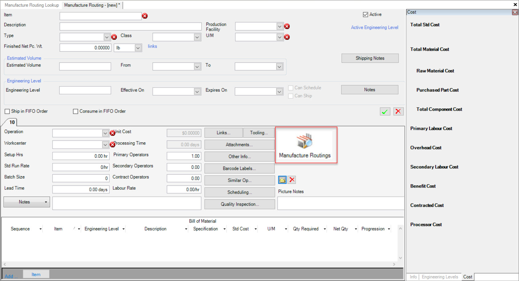Enable Consume in FIFO Order
Screen dimensions: 519x281
(75, 111)
